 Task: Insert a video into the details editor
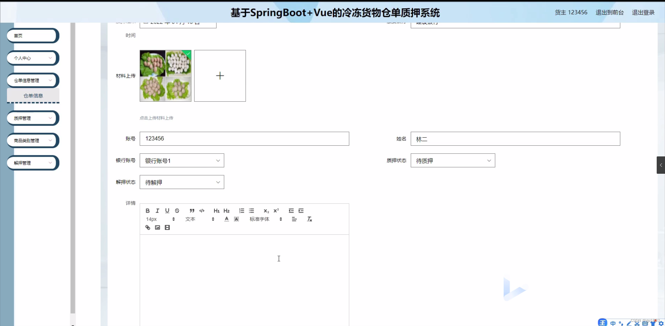(x=168, y=227)
